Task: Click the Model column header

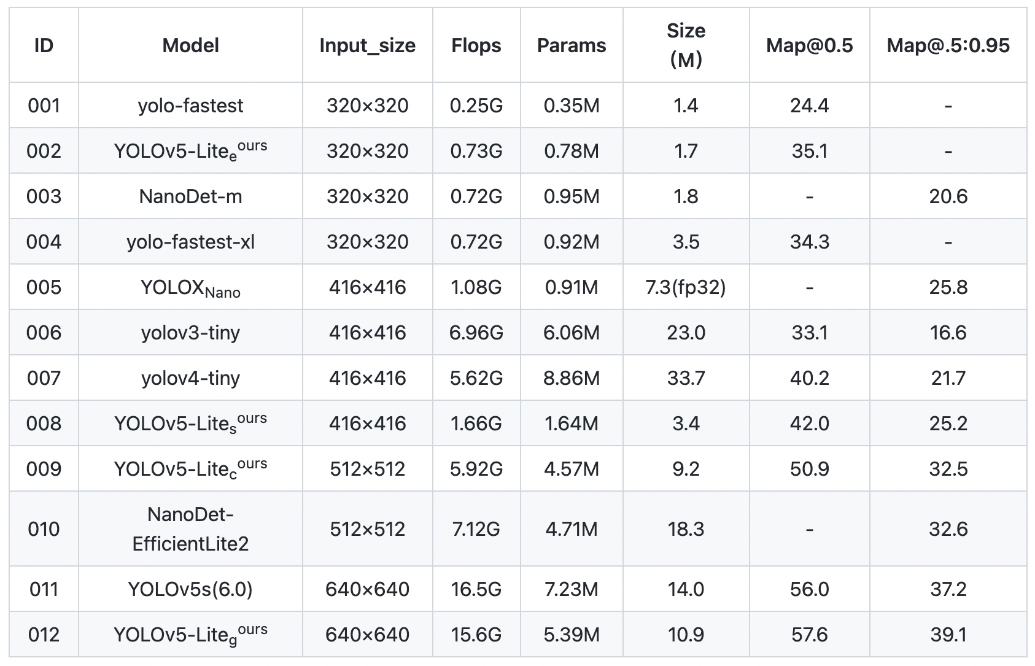Action: tap(190, 45)
